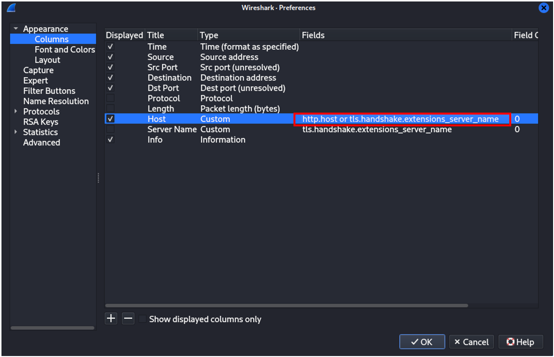Toggle the Destination column displayed checkbox
The image size is (554, 357).
pos(111,77)
